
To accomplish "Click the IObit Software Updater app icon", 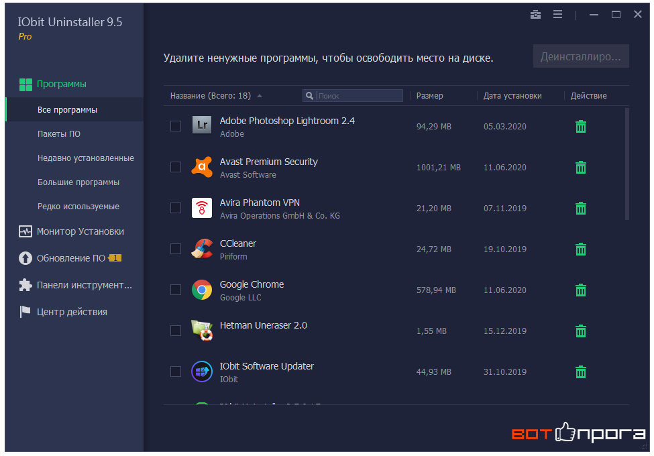I will point(202,371).
